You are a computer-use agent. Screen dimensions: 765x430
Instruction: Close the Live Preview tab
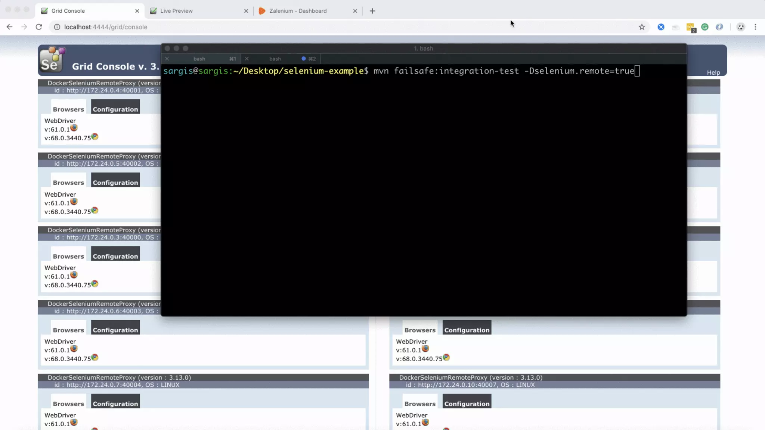[x=246, y=11]
